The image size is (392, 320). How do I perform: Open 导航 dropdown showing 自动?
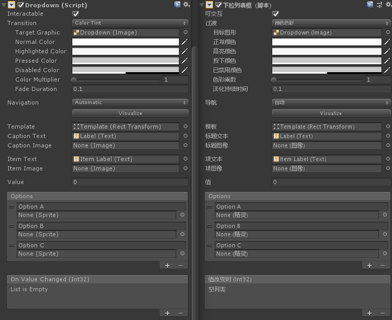click(331, 102)
